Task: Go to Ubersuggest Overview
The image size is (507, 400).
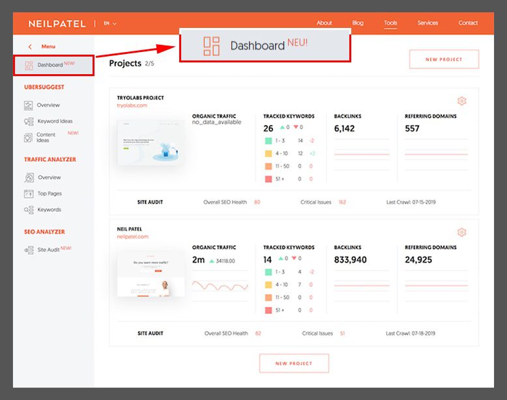Action: tap(48, 105)
